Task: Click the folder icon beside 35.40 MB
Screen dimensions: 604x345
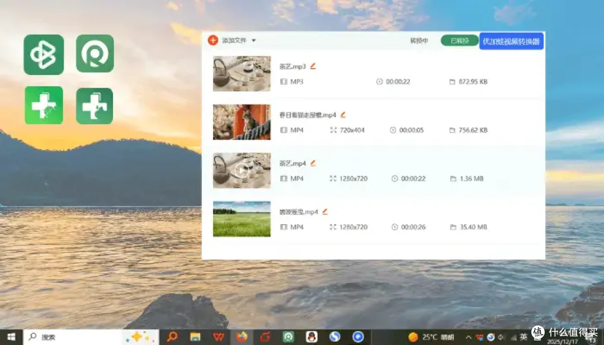Action: [x=454, y=227]
